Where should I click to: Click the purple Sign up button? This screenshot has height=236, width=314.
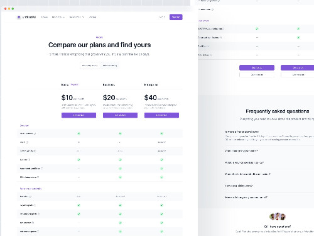click(x=176, y=17)
